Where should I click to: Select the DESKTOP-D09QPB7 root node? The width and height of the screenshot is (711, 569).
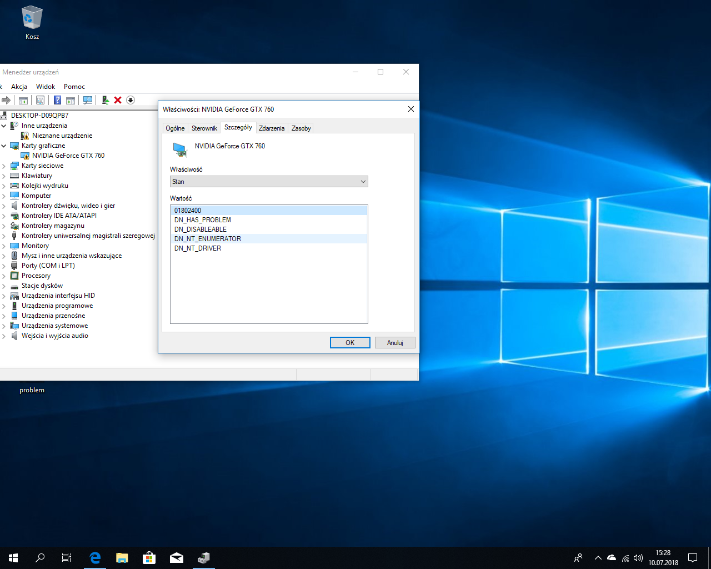(x=39, y=116)
